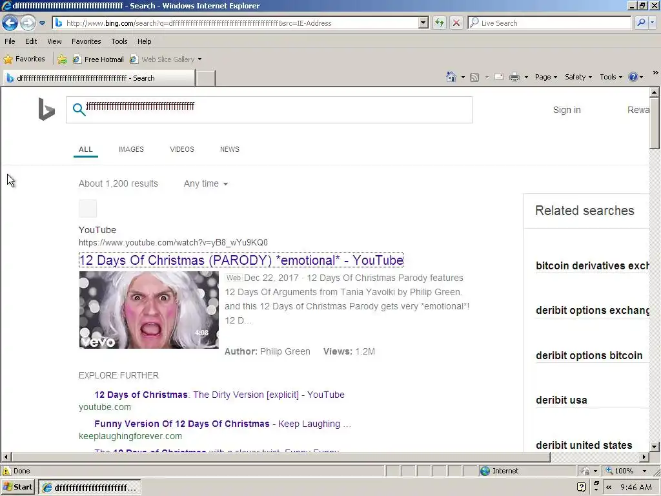The image size is (661, 496).
Task: Click the Live Search input box
Action: tap(550, 23)
